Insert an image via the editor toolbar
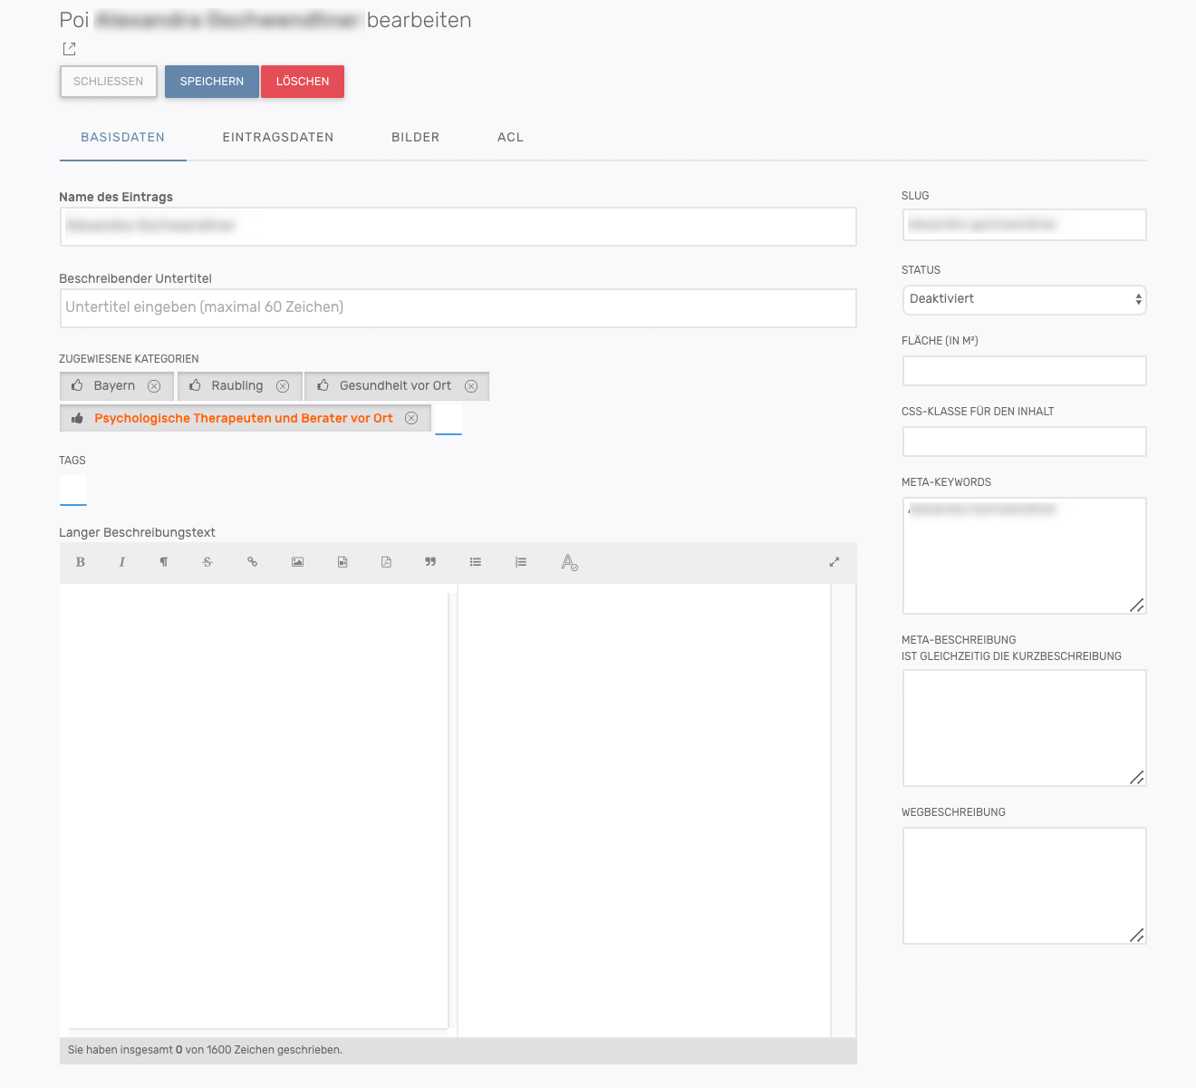The image size is (1196, 1088). (x=297, y=562)
